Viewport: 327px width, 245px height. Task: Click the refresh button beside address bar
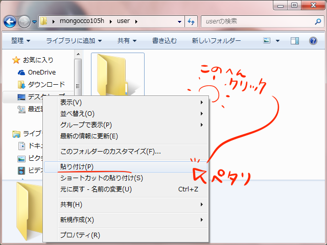click(x=192, y=22)
